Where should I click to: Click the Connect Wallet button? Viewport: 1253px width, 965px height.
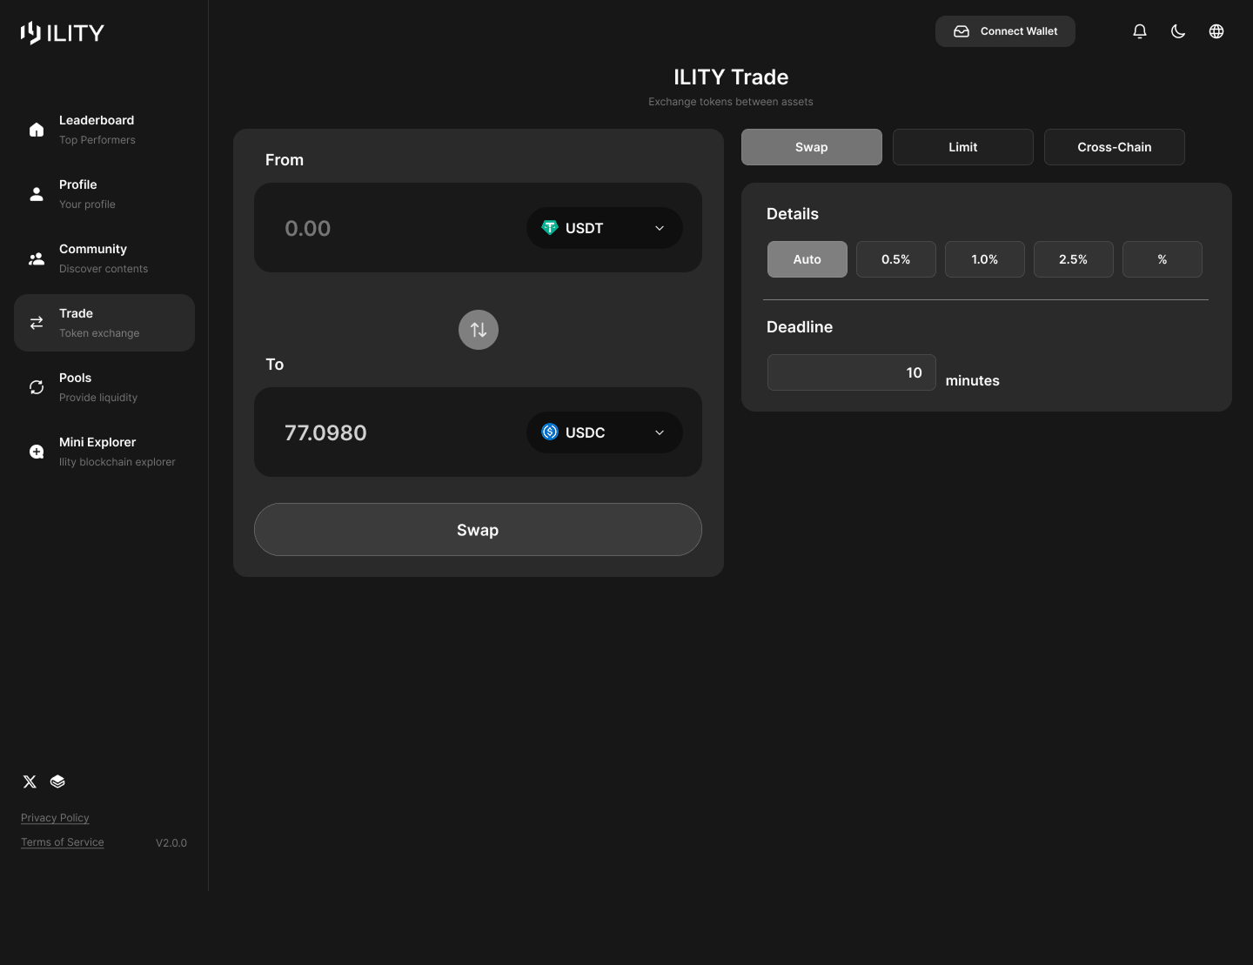(1005, 30)
